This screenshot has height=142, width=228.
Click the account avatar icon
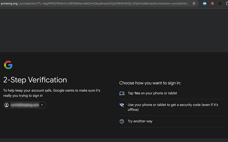[7, 105]
